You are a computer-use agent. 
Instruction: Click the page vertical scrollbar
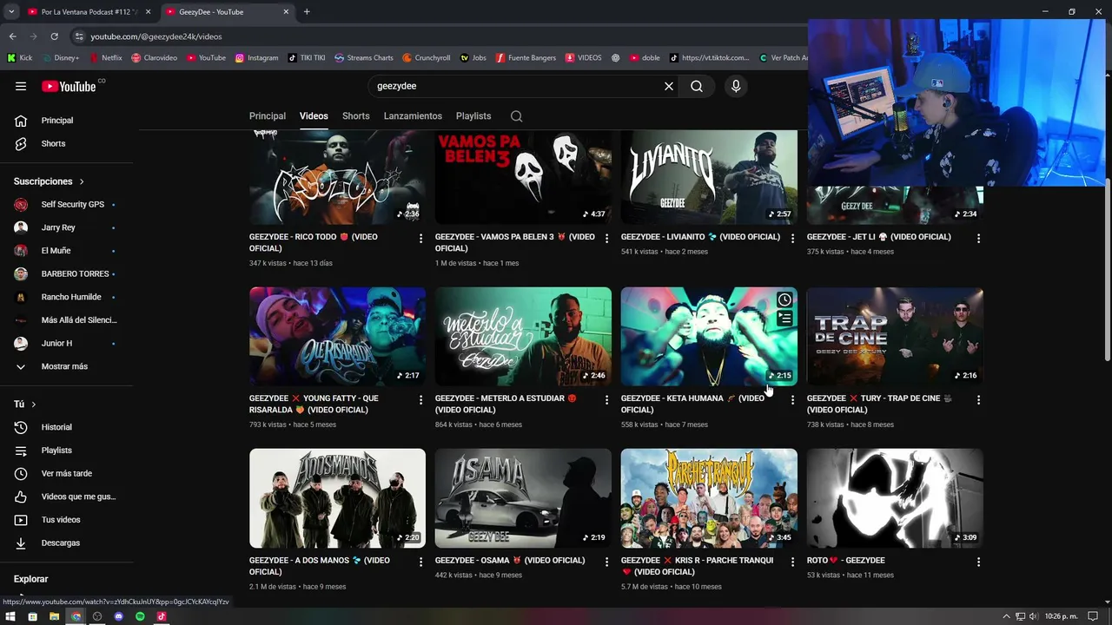pos(1107,269)
